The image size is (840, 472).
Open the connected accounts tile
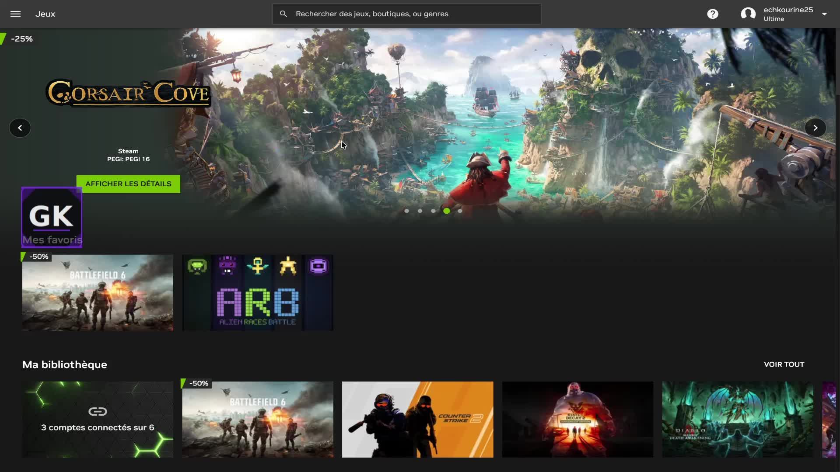coord(98,420)
